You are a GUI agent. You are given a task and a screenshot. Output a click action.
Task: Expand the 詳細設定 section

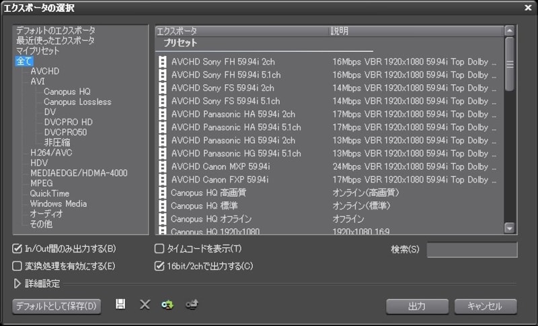(x=17, y=284)
